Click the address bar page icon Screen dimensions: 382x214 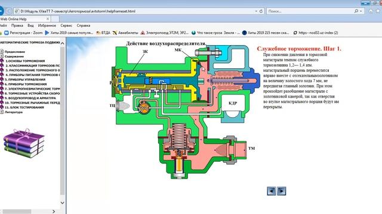tap(17, 11)
